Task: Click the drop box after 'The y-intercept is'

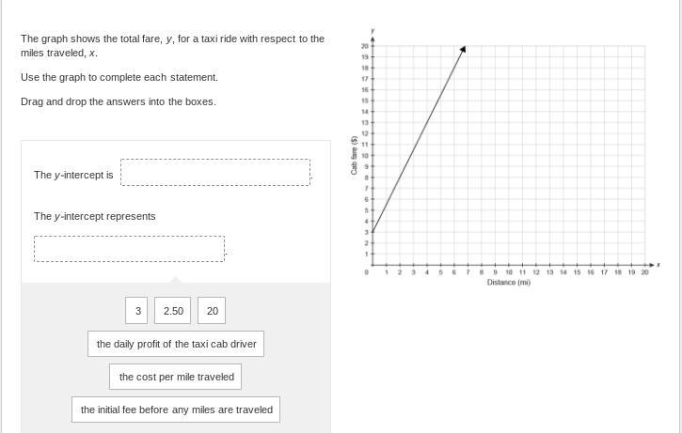Action: tap(215, 173)
